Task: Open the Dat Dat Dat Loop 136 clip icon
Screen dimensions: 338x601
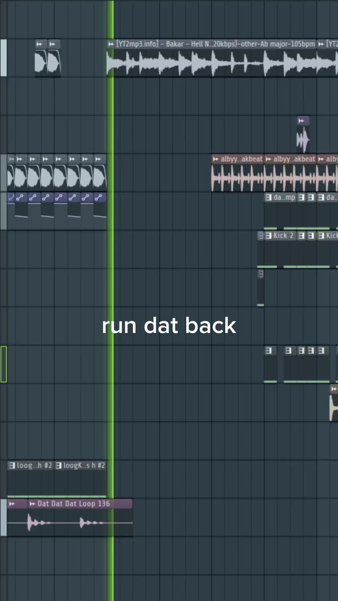Action: (x=32, y=504)
